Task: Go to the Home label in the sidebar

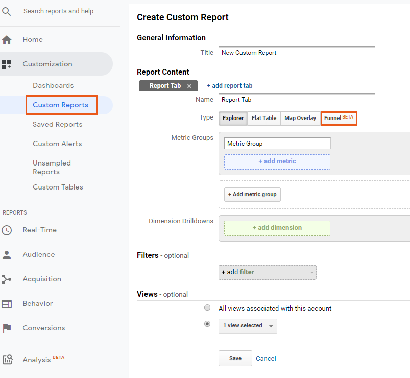Action: pos(33,39)
